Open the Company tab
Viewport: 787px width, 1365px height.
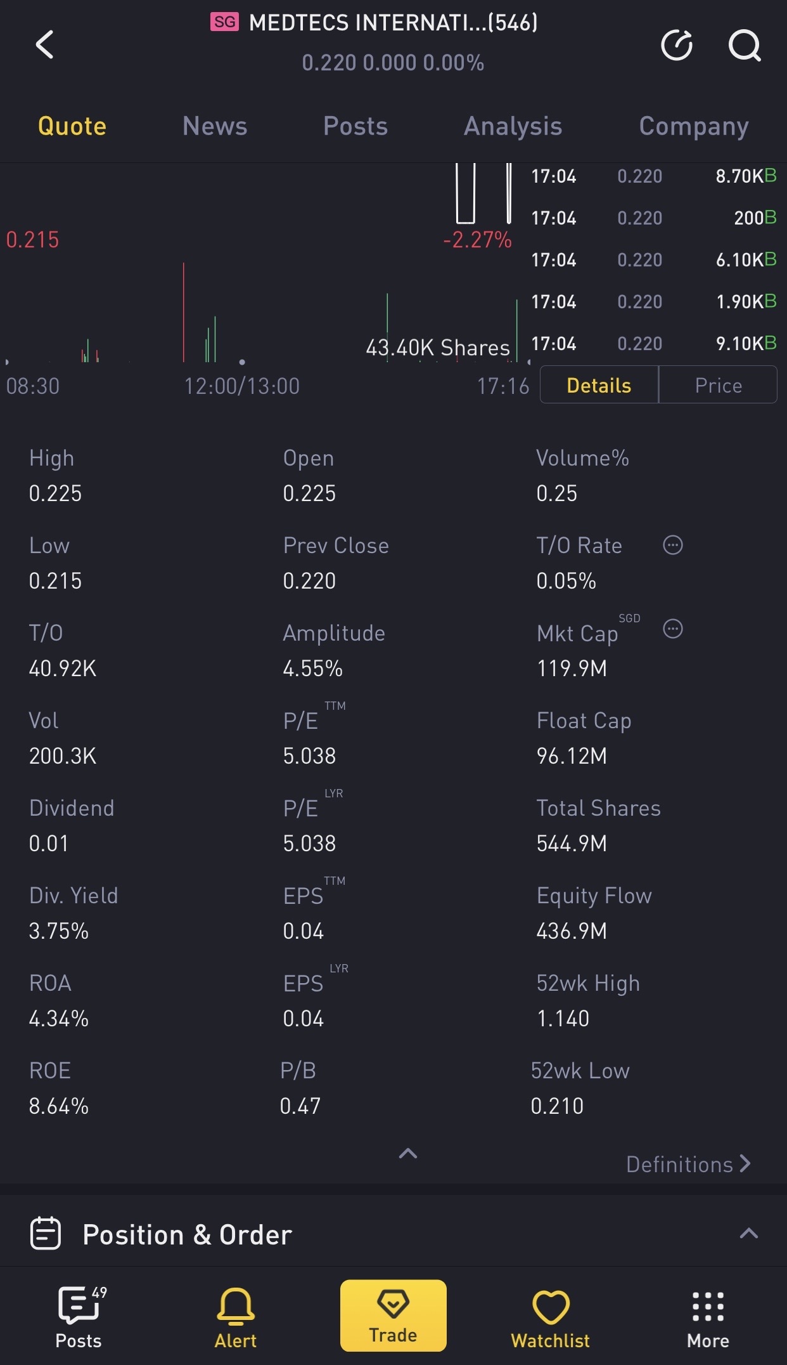(693, 126)
